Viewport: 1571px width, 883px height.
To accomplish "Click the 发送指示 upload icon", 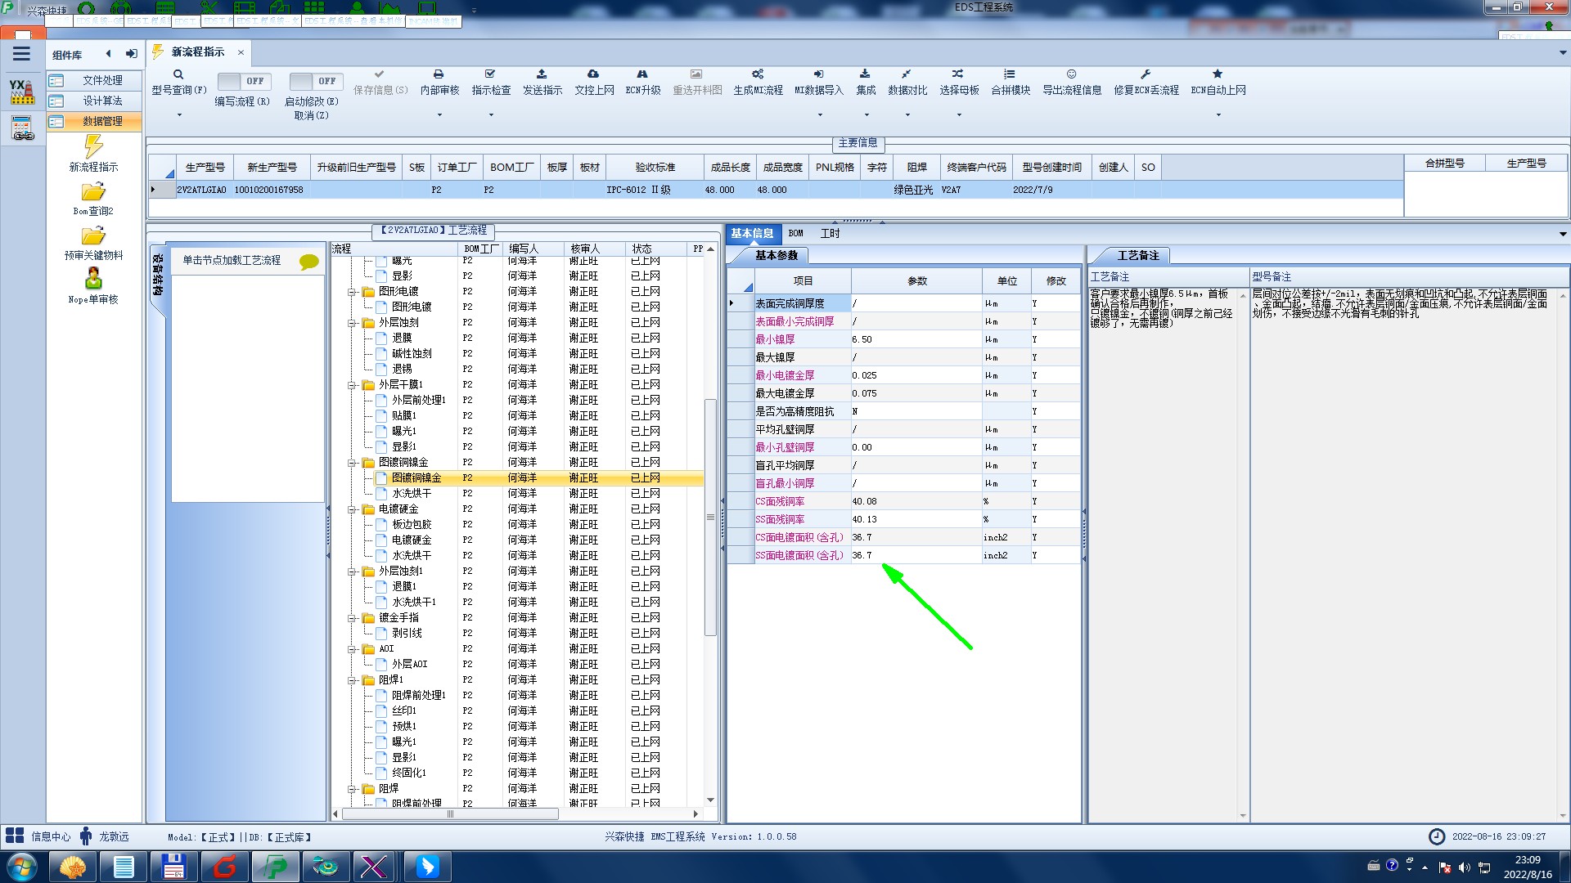I will pyautogui.click(x=542, y=74).
